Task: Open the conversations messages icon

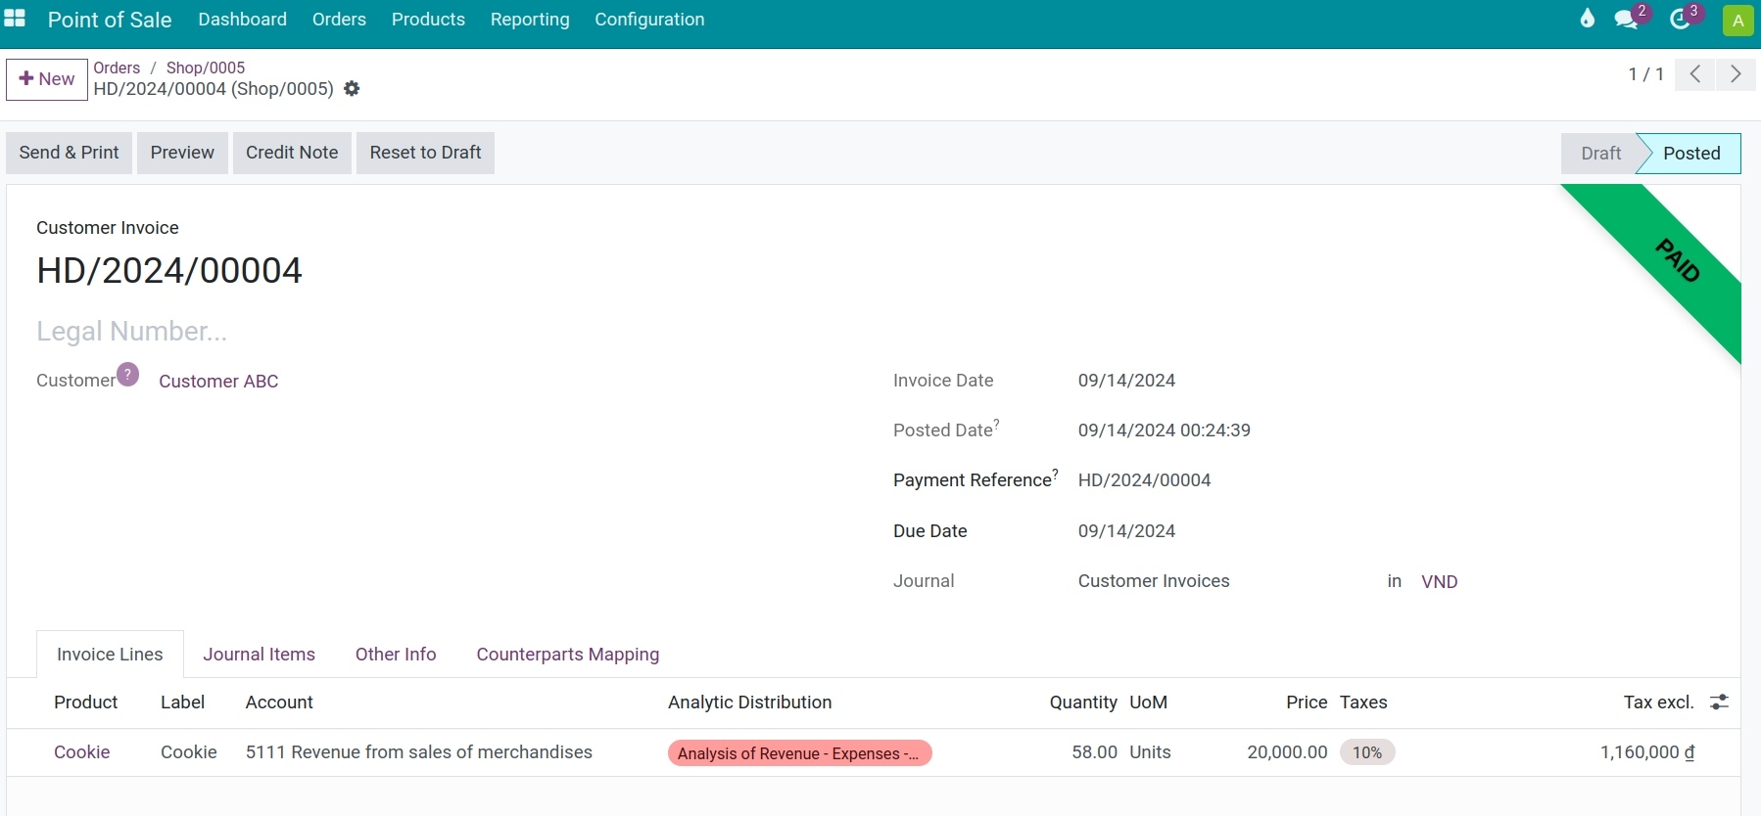Action: point(1626,20)
